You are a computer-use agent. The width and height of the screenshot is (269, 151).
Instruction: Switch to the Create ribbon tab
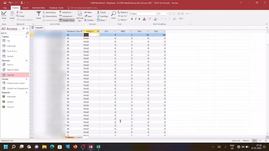[x=25, y=8]
